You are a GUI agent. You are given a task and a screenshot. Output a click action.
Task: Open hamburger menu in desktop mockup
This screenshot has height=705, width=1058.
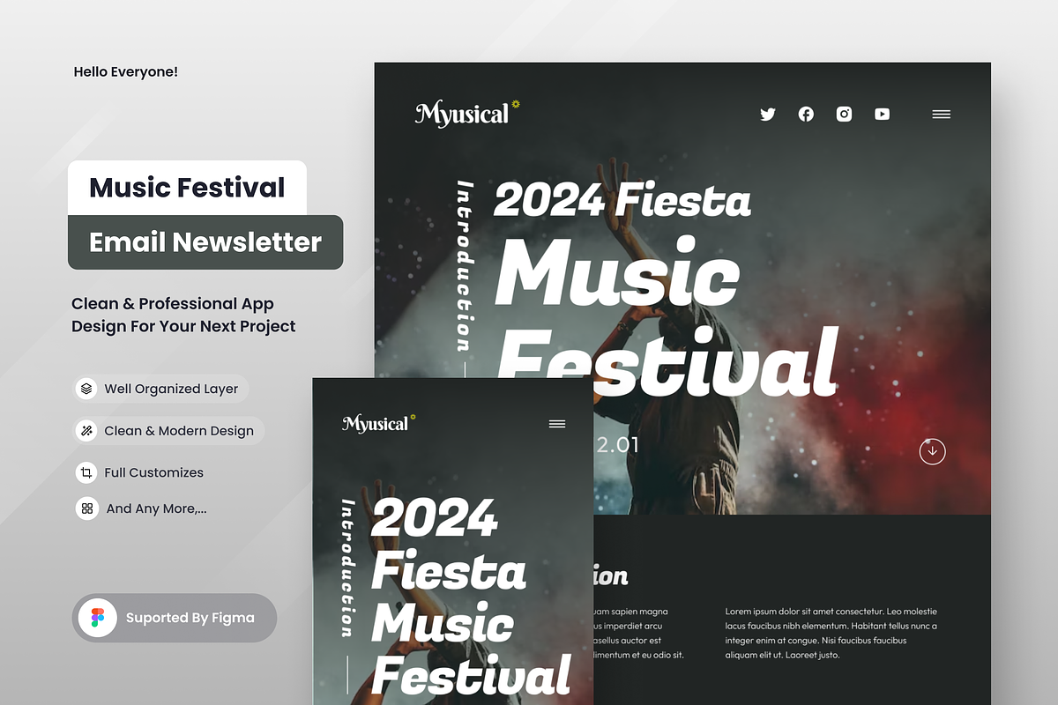942,114
